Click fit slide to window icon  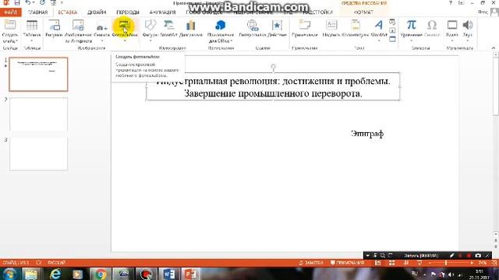point(494,263)
